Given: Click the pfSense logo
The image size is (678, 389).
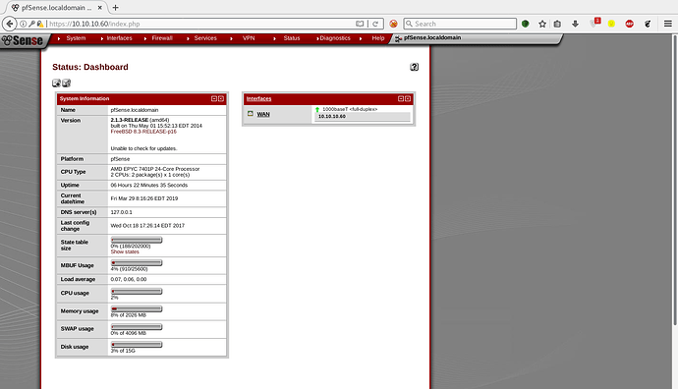Looking at the screenshot, I should pos(23,40).
